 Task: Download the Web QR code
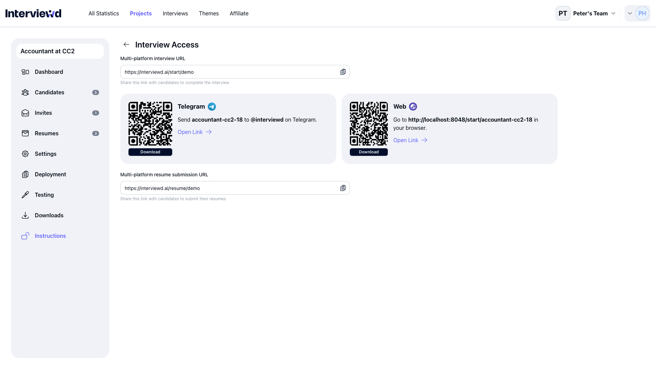(x=369, y=152)
